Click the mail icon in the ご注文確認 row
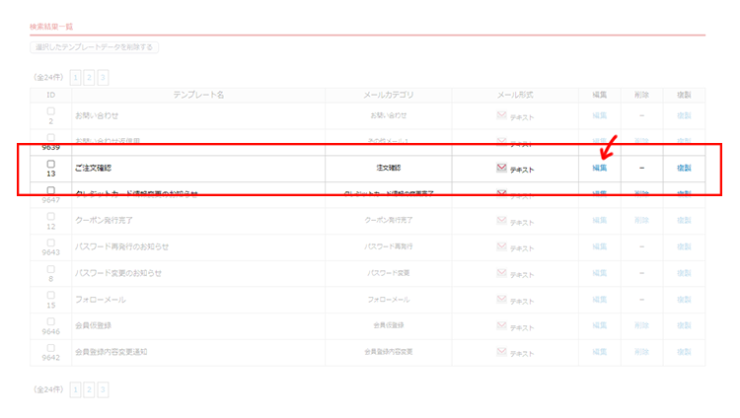 click(x=501, y=168)
